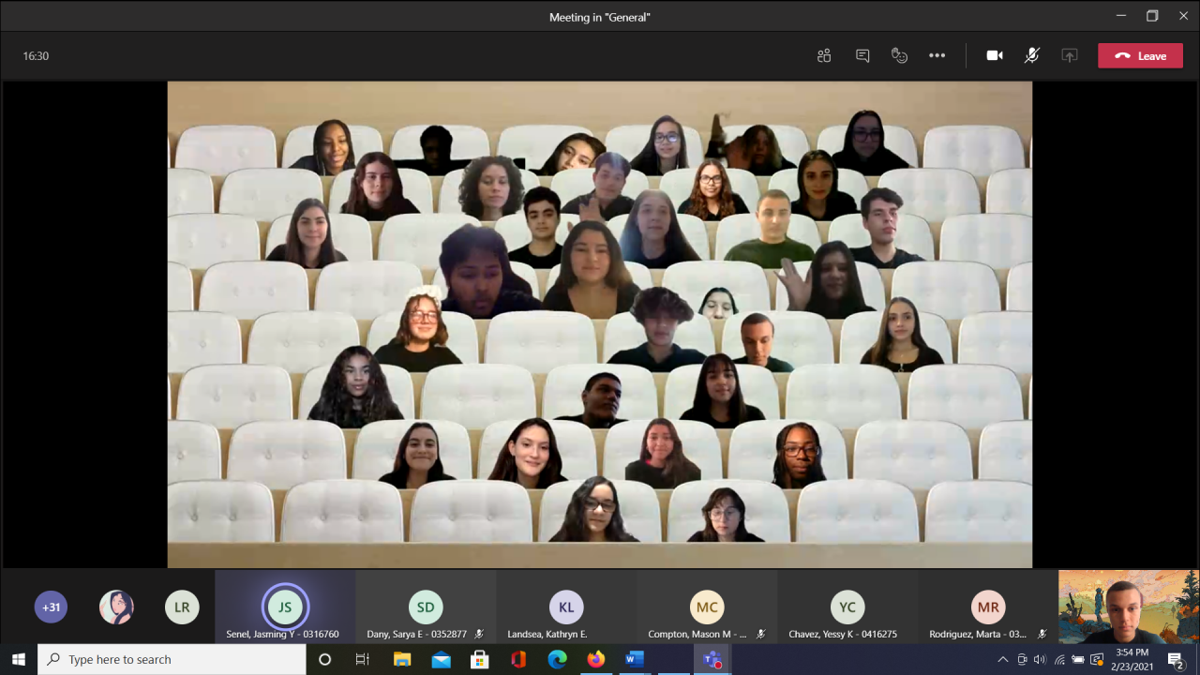Open the More actions ellipsis menu
Screen dimensions: 1200x675
pos(937,55)
